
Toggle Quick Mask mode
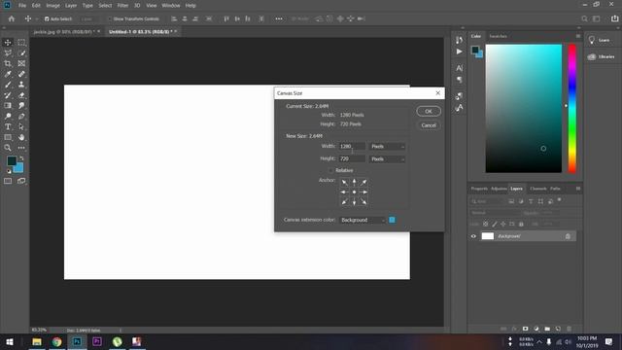click(8, 181)
